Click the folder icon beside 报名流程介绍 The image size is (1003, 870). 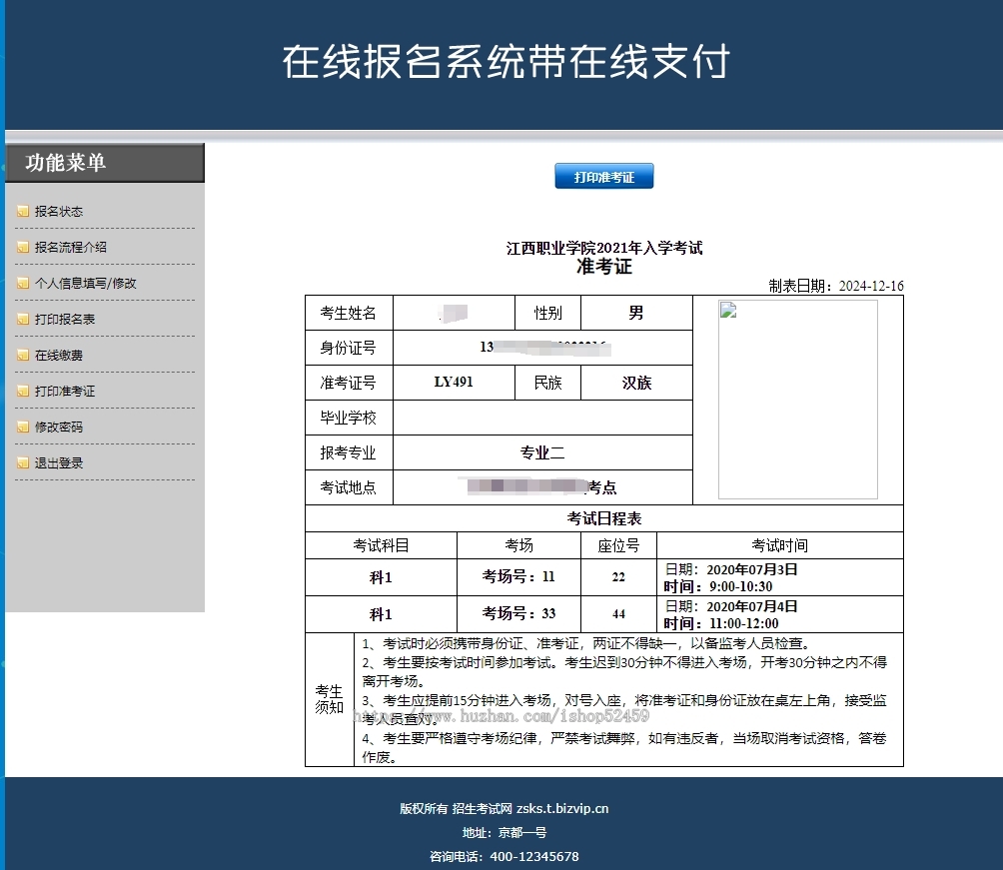pyautogui.click(x=23, y=247)
